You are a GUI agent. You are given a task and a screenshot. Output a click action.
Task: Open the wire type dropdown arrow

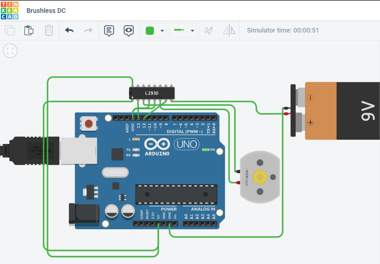(x=192, y=31)
